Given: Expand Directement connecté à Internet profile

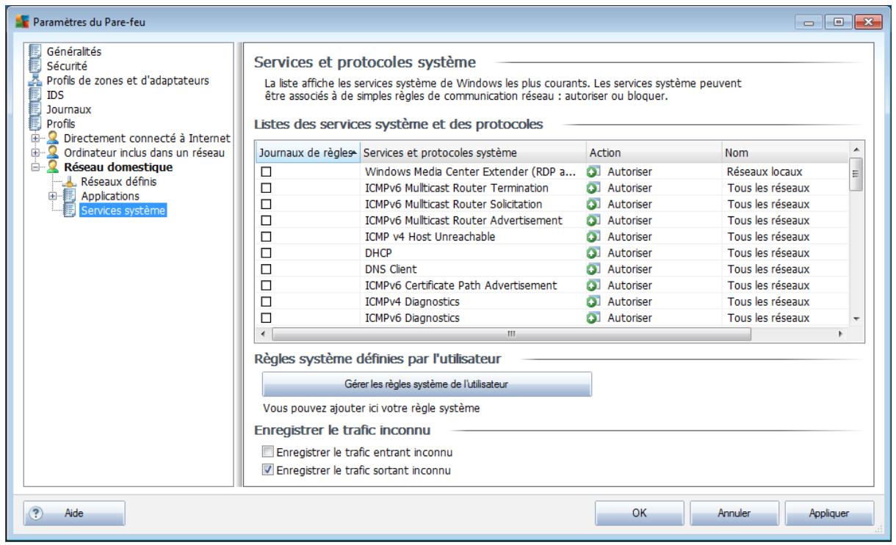Looking at the screenshot, I should [34, 138].
